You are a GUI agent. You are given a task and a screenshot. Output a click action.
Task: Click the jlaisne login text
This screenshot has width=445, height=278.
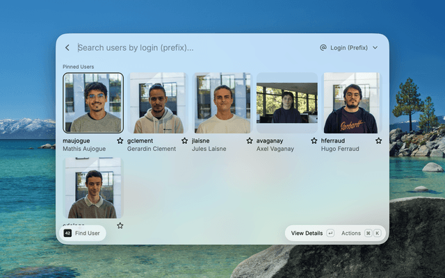point(201,140)
